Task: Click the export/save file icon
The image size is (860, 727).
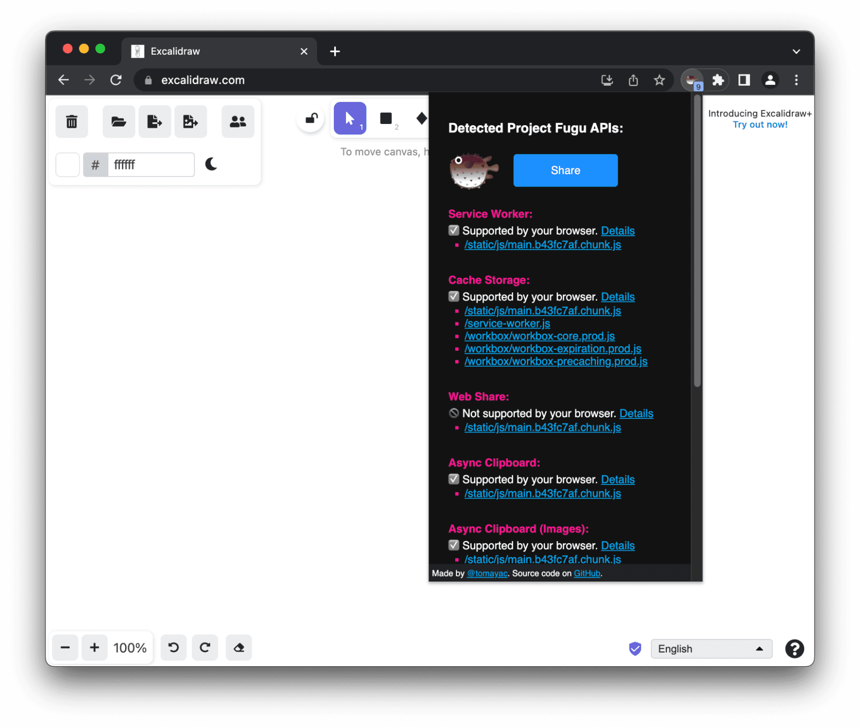Action: [154, 121]
